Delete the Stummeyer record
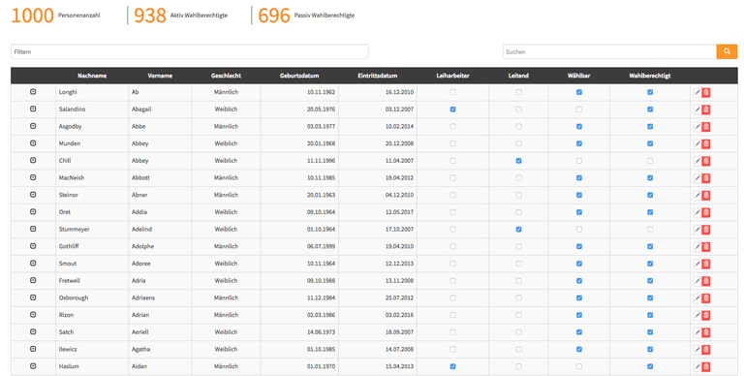744x376 pixels. [706, 230]
